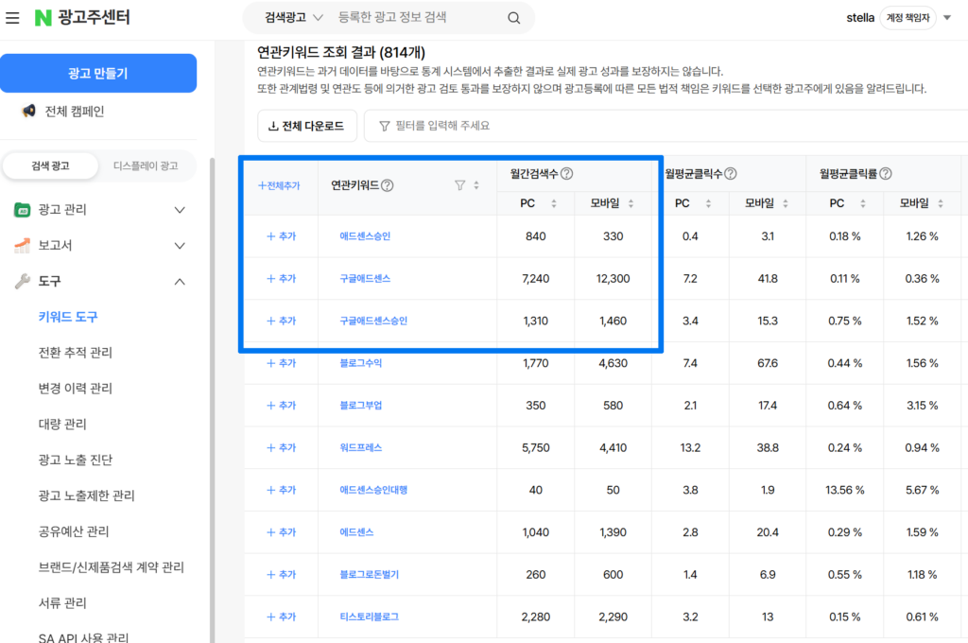Sort by the 연관키워드 column arrows

[x=476, y=185]
